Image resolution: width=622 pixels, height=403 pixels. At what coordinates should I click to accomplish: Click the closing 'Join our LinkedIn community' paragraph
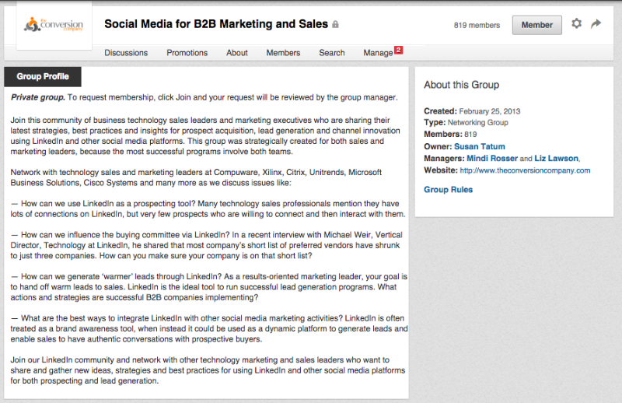point(208,370)
